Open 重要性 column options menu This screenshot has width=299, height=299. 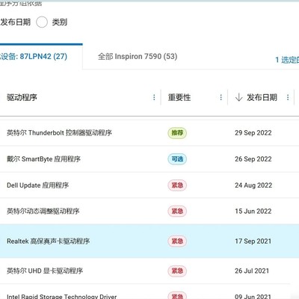[221, 97]
